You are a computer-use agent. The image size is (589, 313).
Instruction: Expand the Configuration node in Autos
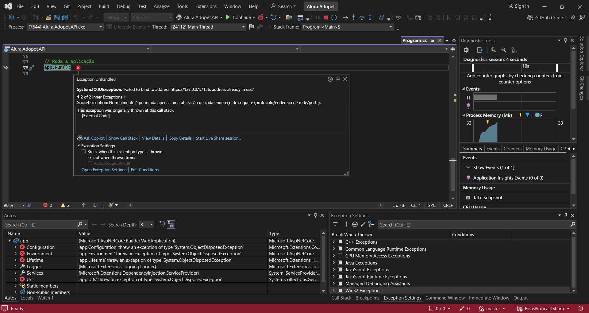(16, 247)
